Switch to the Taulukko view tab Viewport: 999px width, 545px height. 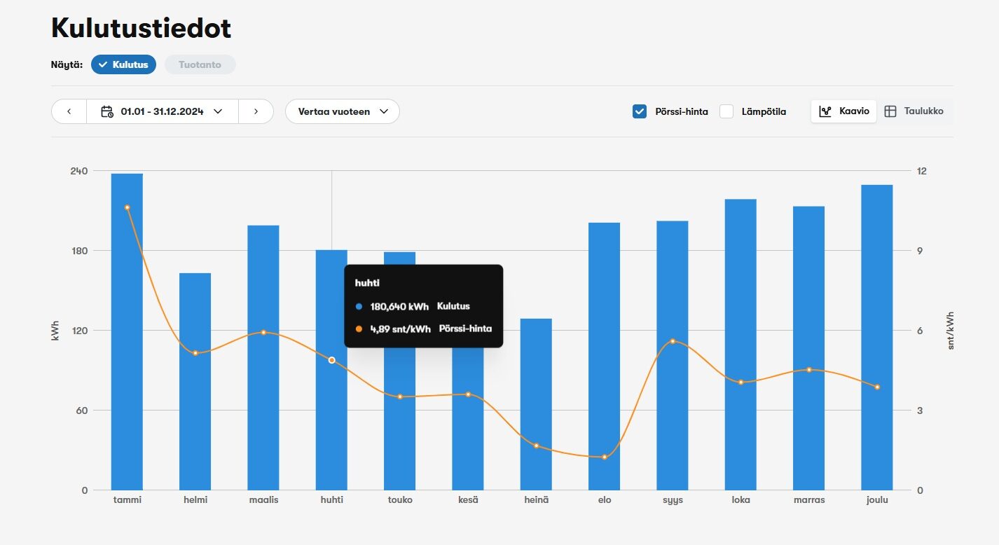(x=914, y=111)
